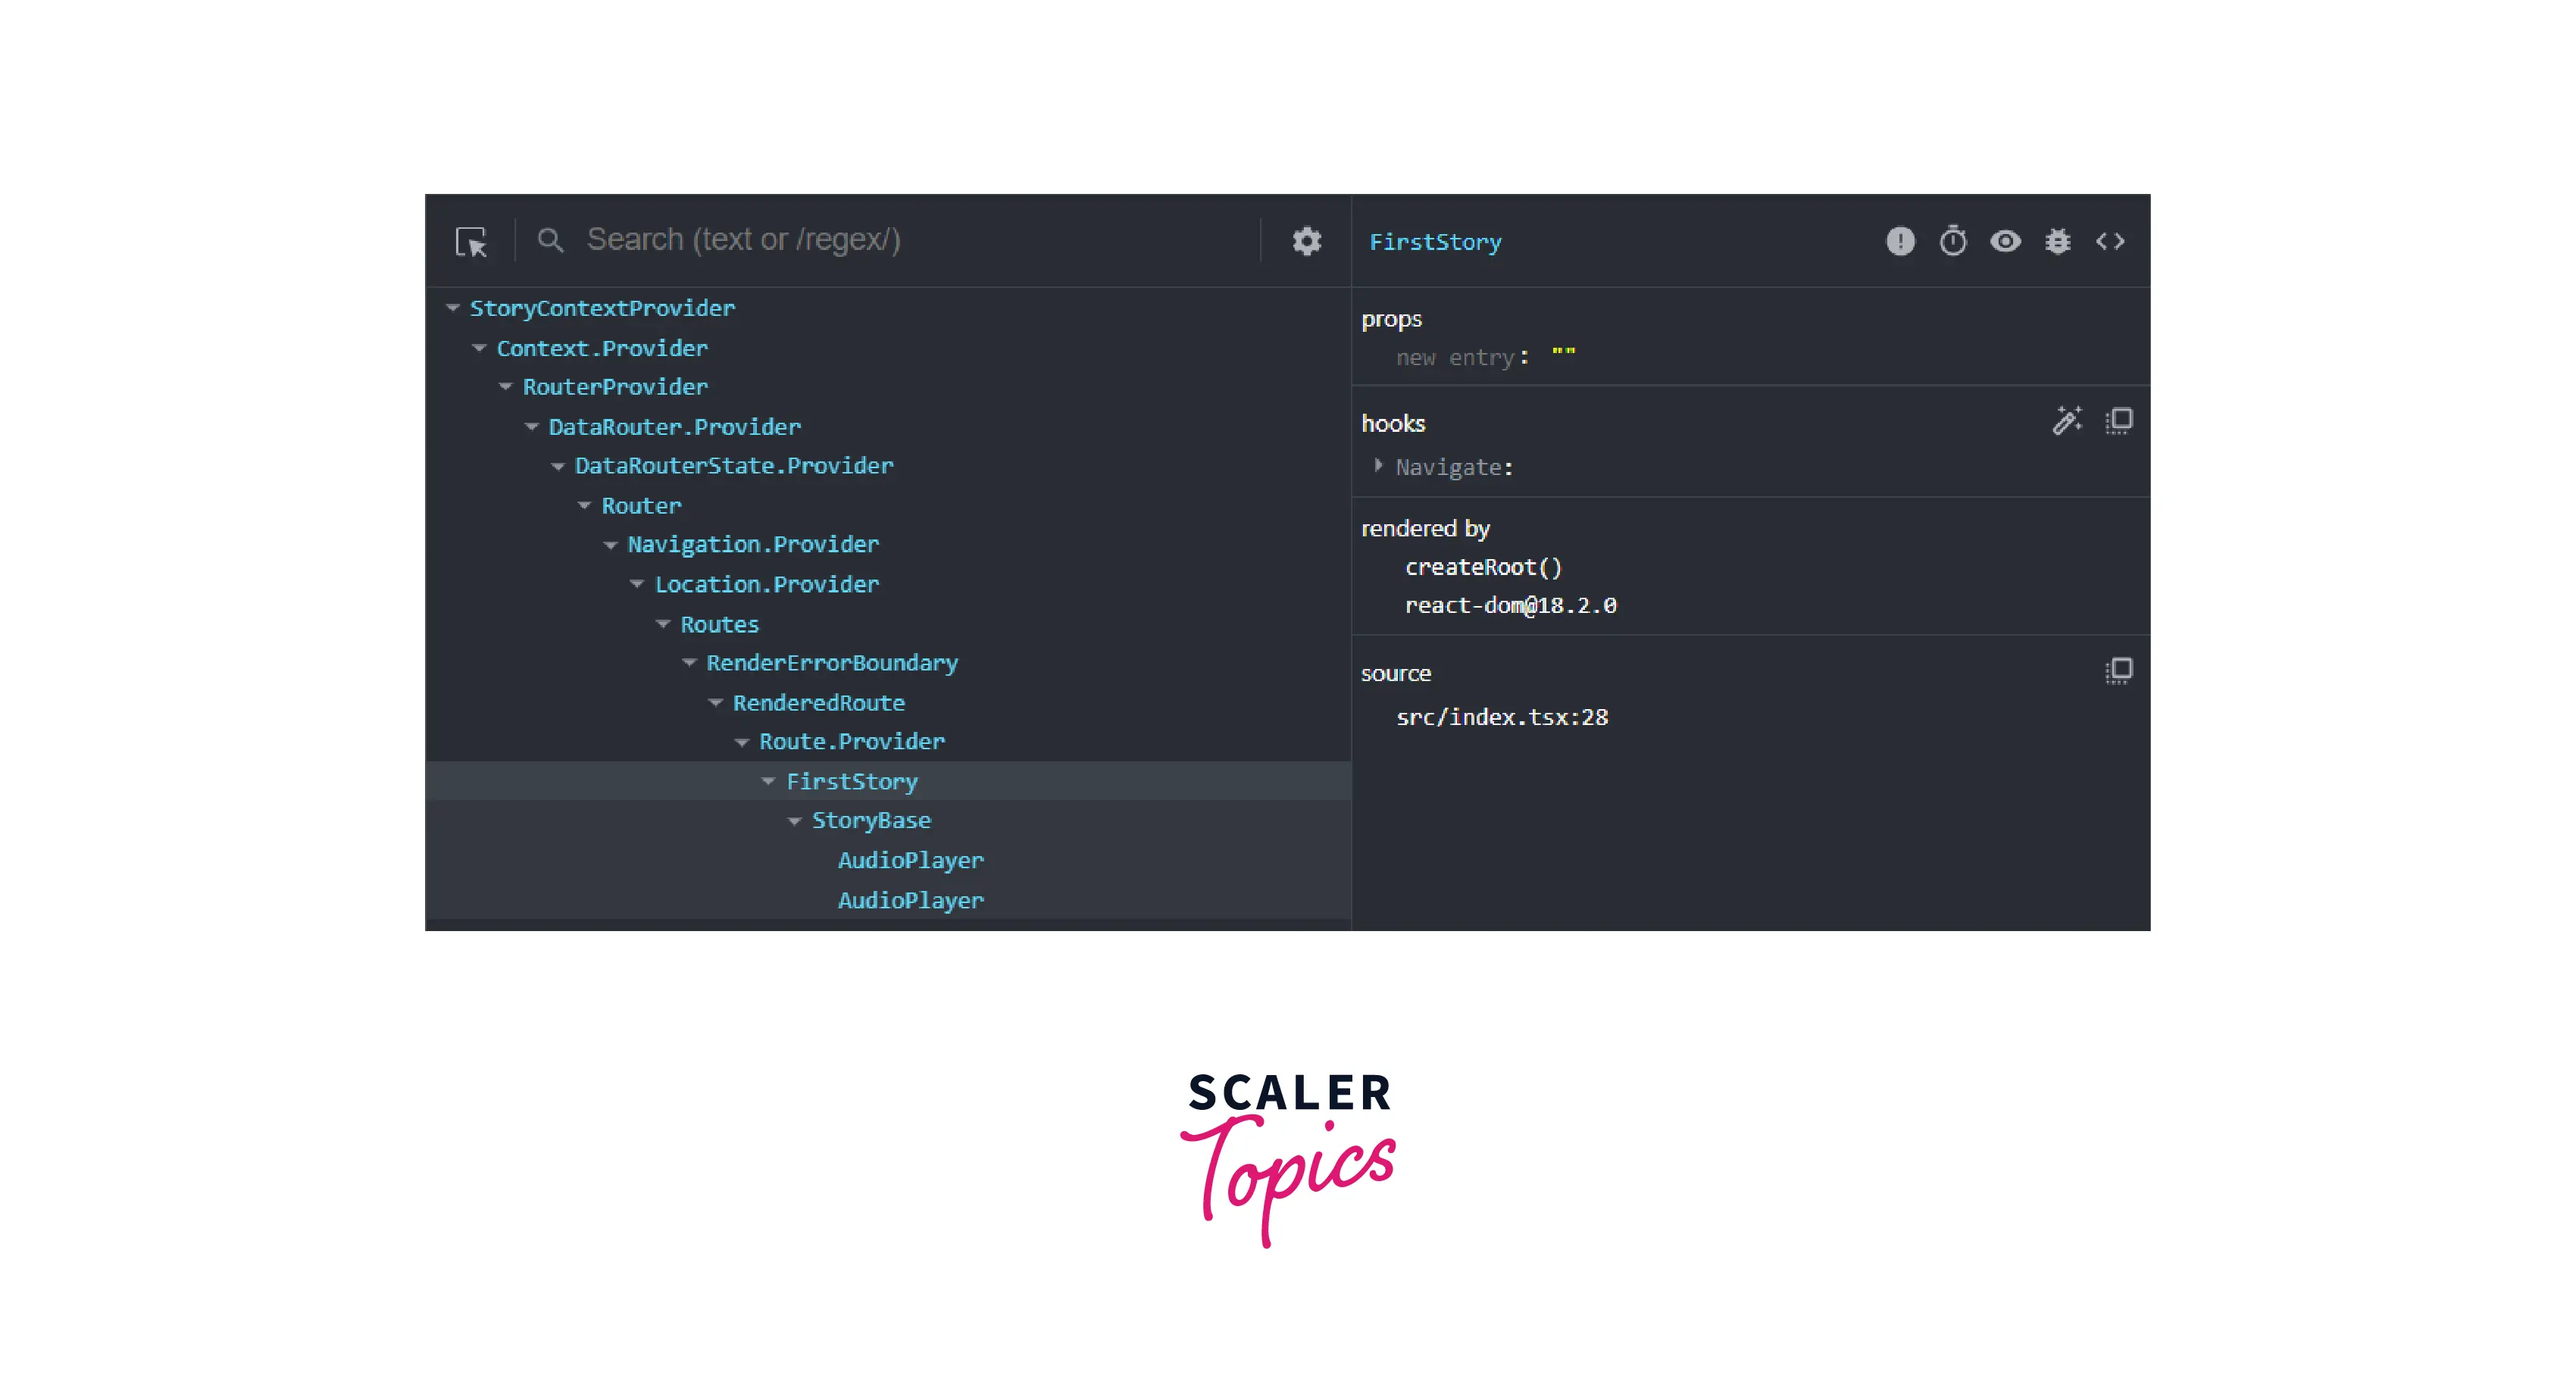Edit the new entry prop value
2576x1394 pixels.
(x=1563, y=356)
